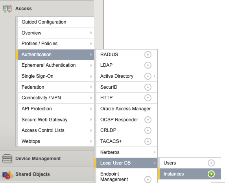Expand the Connectivity / VPN submenu arrow

coord(91,98)
